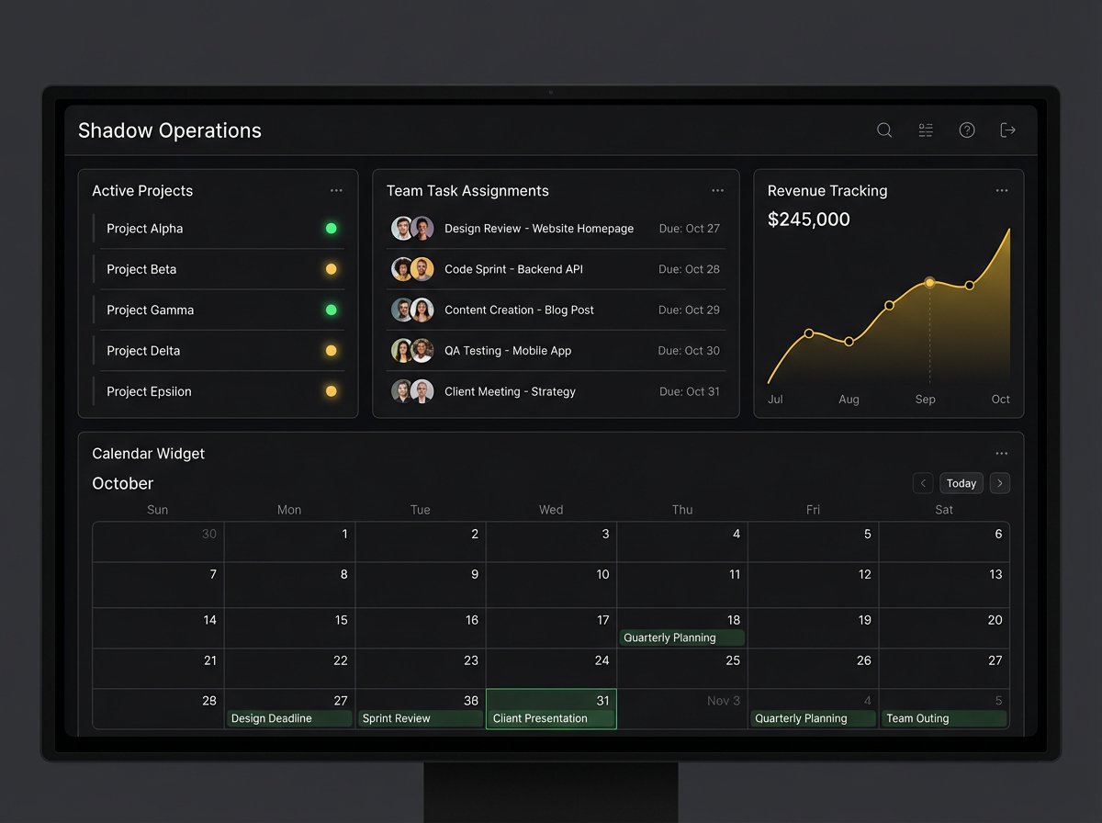This screenshot has height=823, width=1102.
Task: Select Project Alpha in Active Projects
Action: [145, 229]
